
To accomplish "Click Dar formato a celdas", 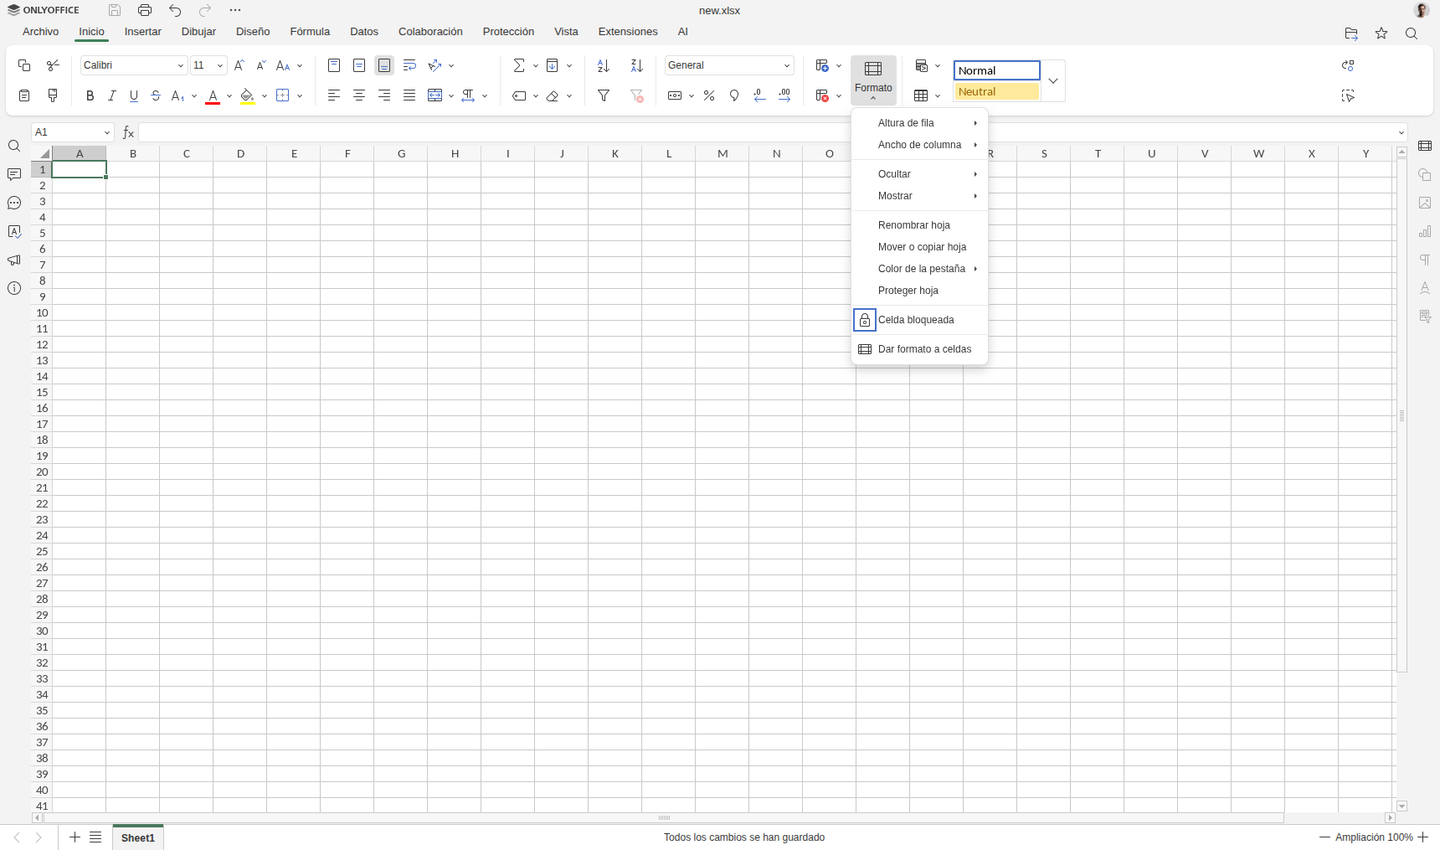I will 924,348.
